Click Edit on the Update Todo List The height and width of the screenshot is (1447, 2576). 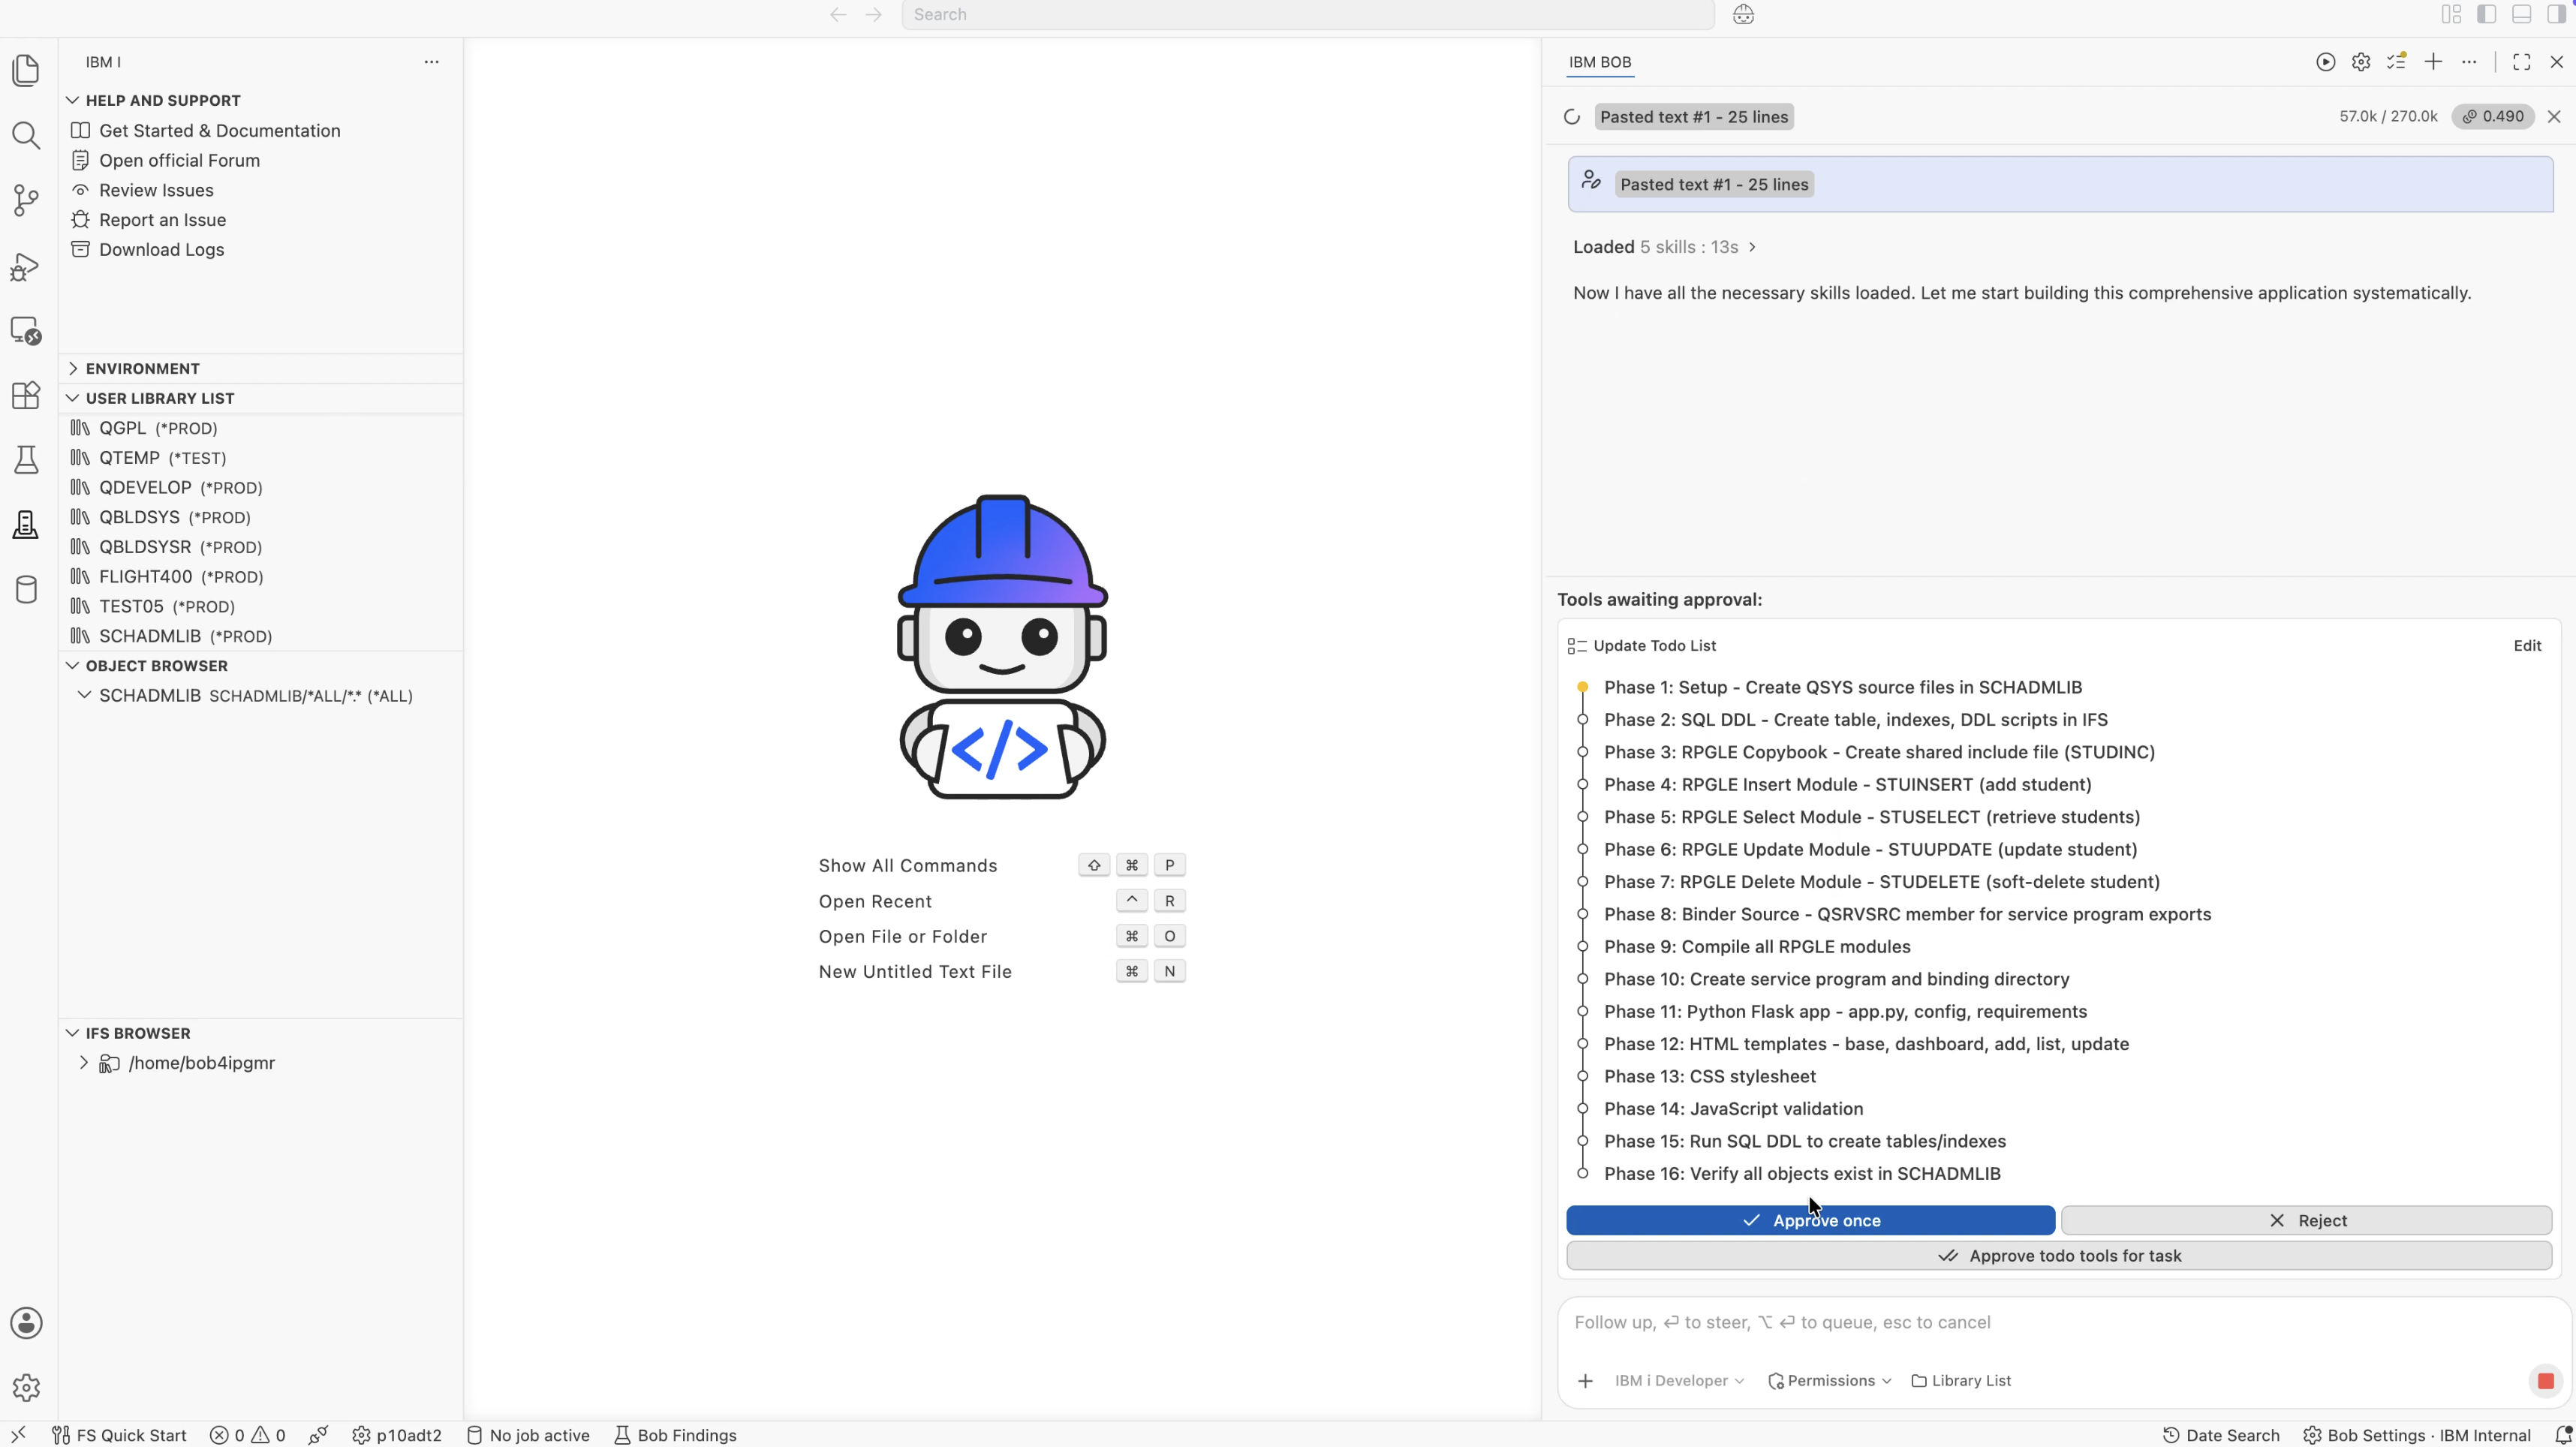point(2526,646)
